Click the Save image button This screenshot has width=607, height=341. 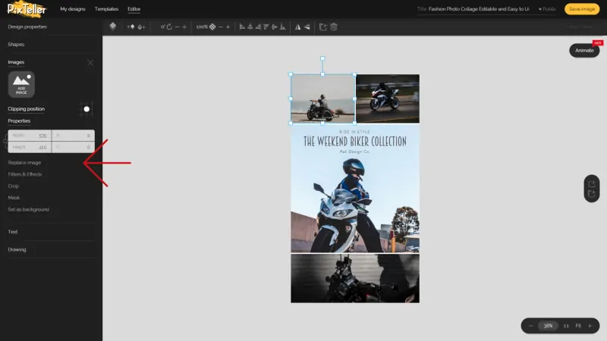click(582, 9)
